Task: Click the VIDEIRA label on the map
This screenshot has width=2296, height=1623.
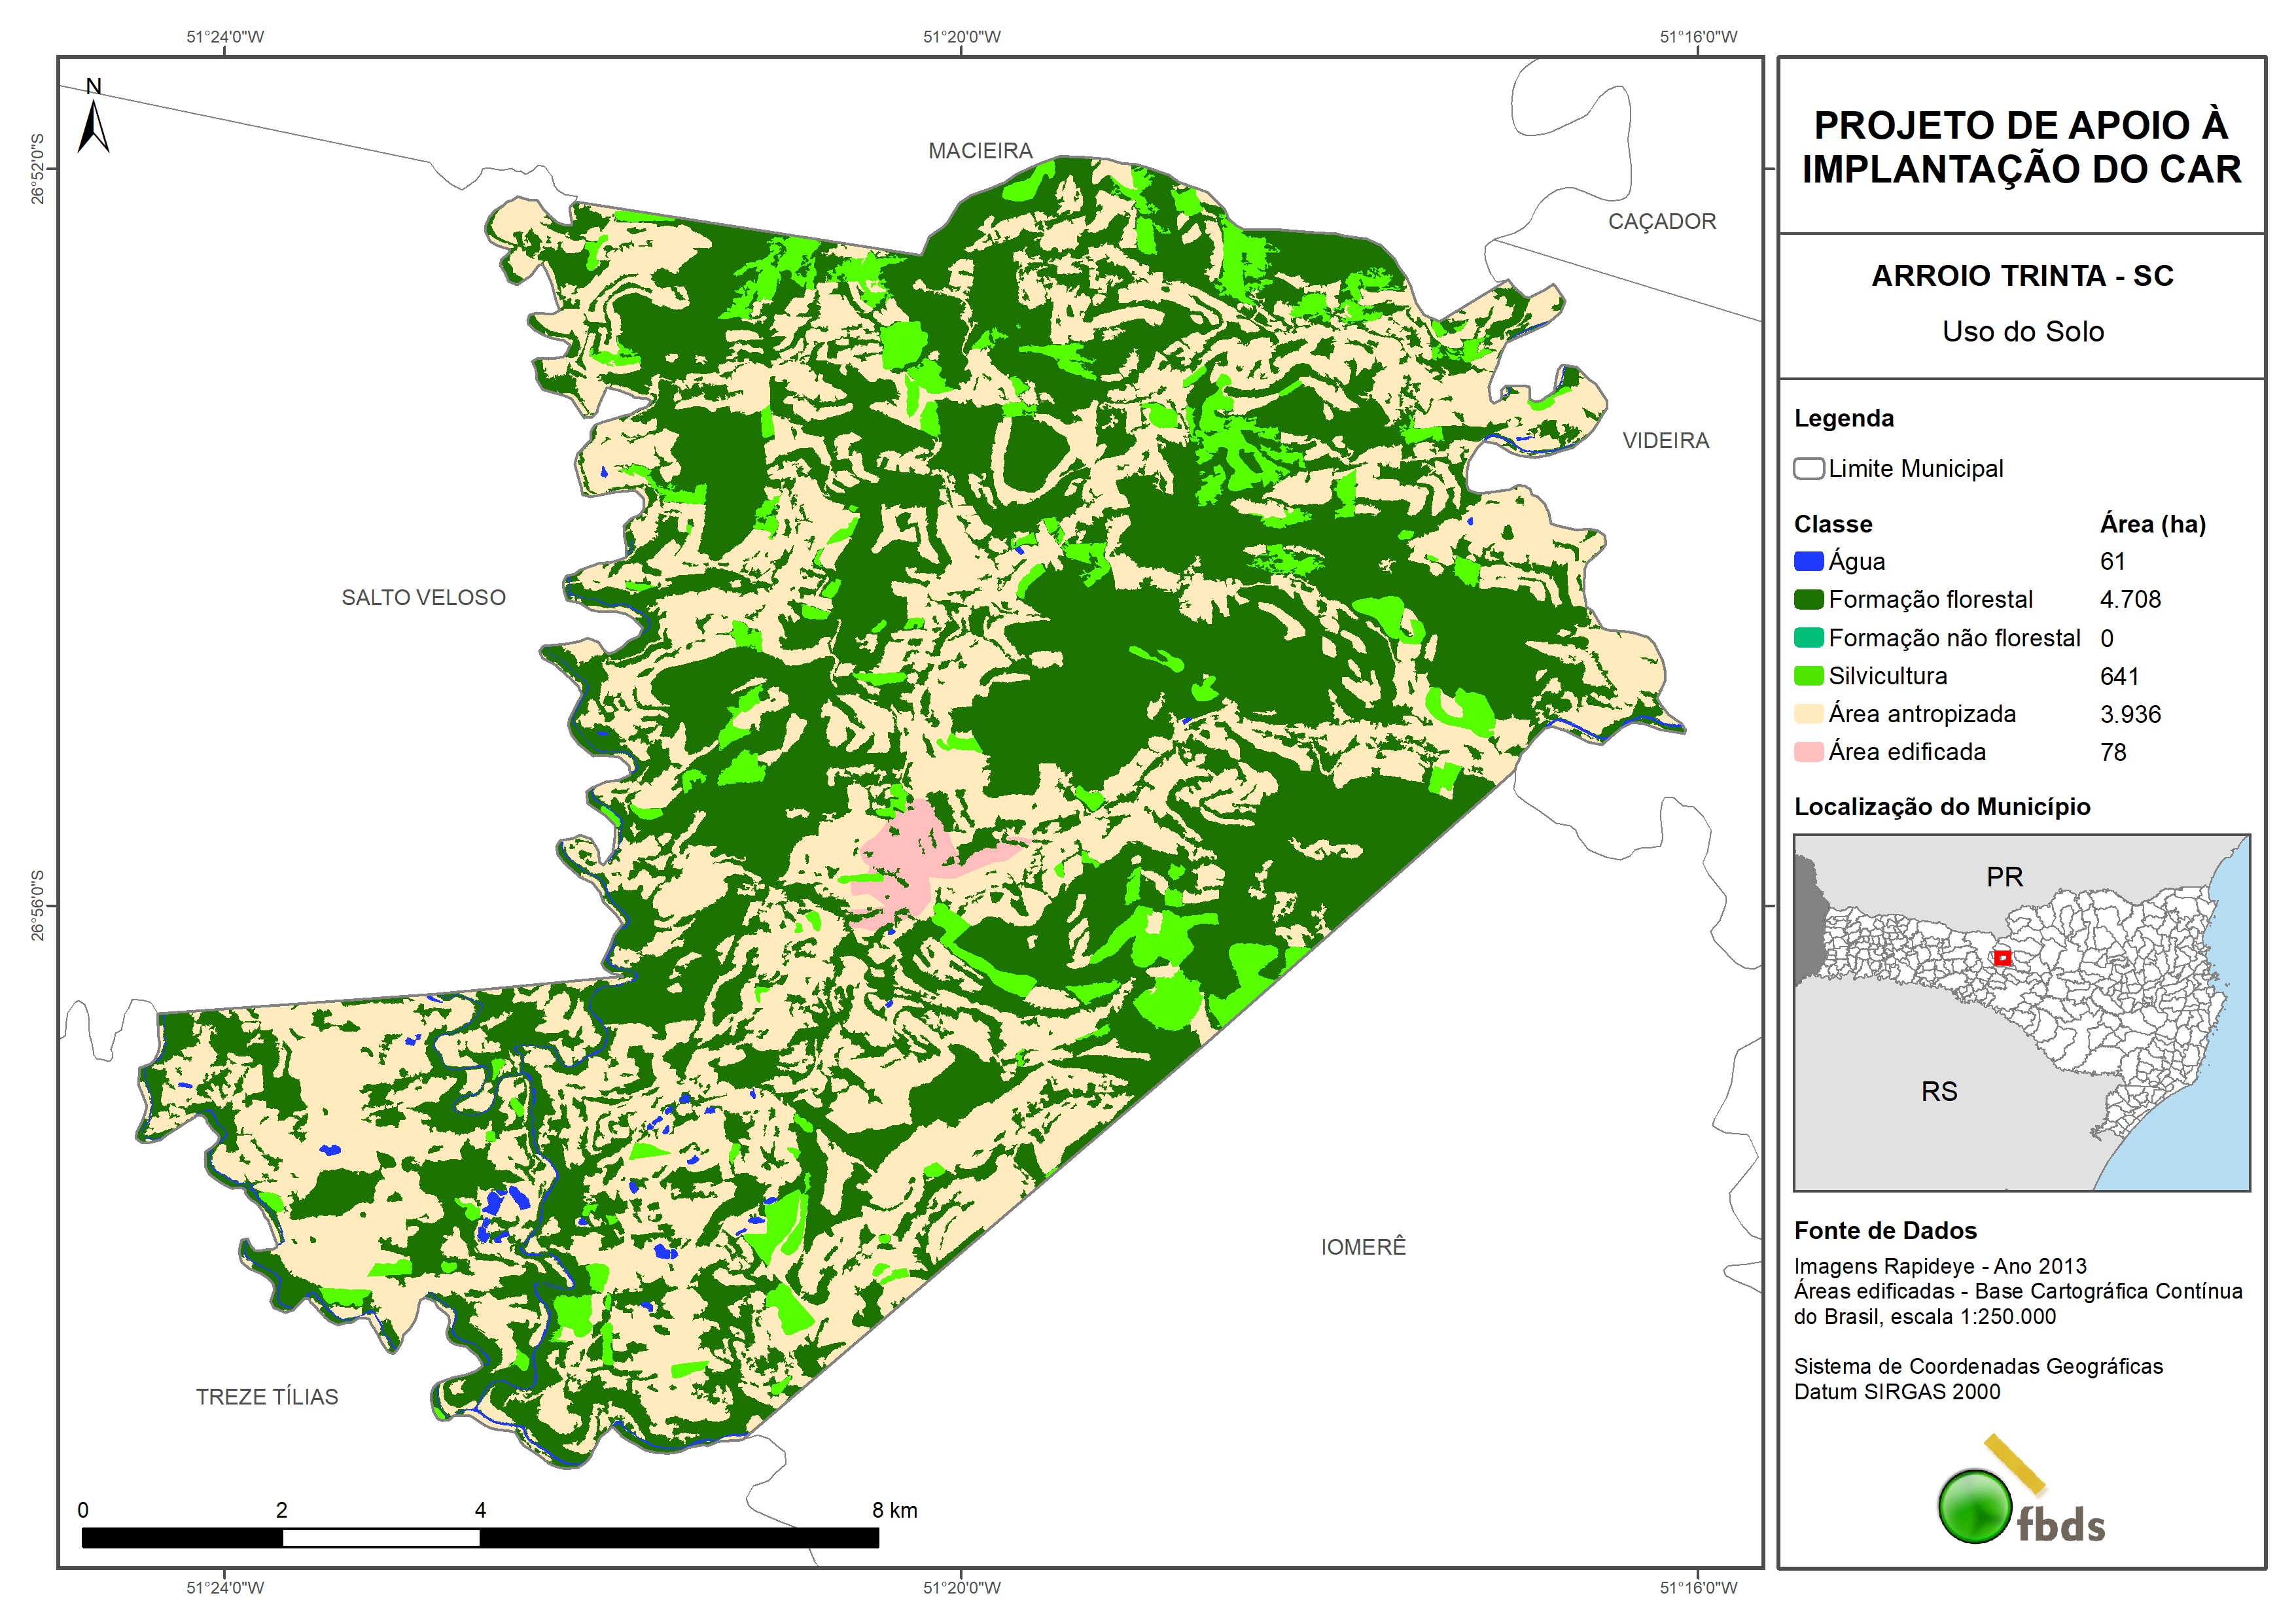Action: pos(1665,441)
